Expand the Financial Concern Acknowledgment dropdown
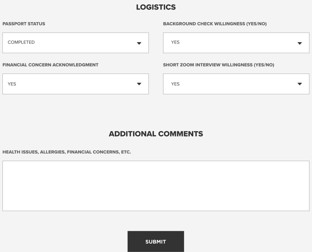The image size is (312, 252). point(76,84)
